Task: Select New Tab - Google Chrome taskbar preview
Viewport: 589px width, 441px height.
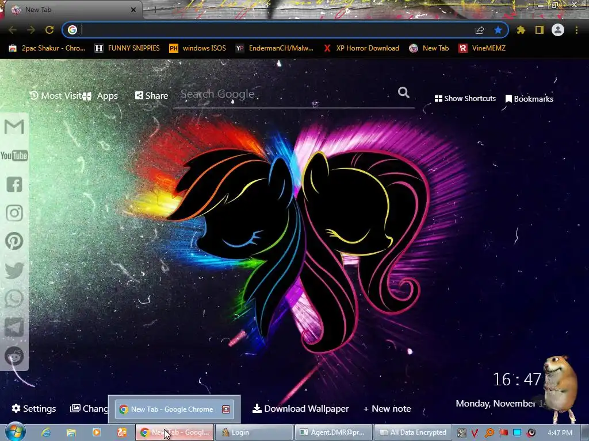Action: coord(174,409)
